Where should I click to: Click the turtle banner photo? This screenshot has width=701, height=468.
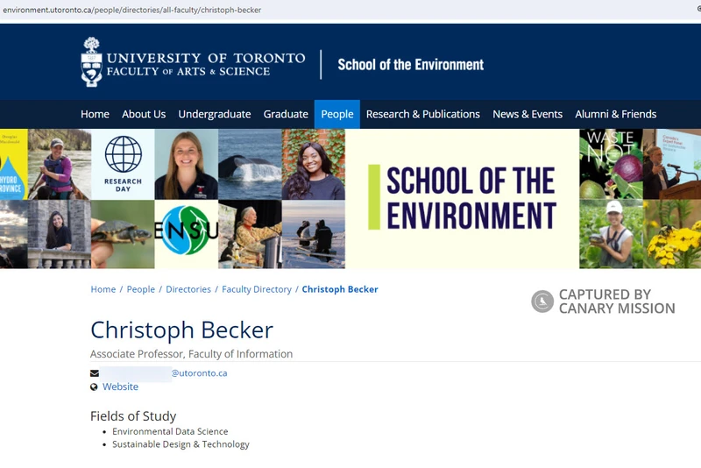123,234
